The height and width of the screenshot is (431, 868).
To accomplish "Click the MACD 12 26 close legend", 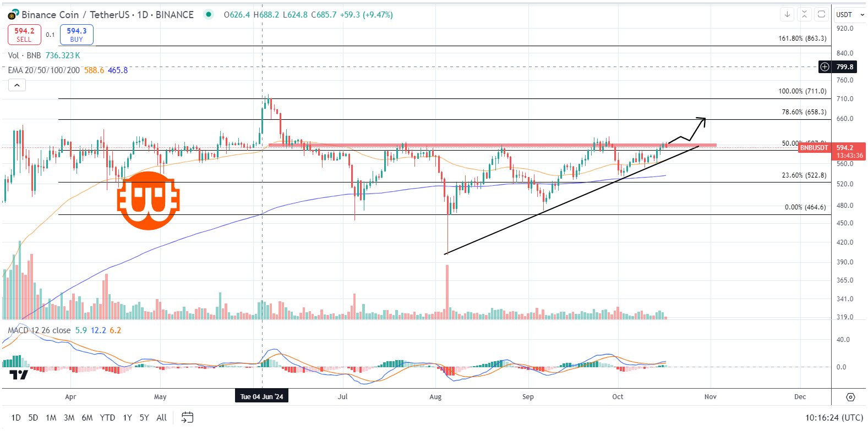I will tap(39, 330).
